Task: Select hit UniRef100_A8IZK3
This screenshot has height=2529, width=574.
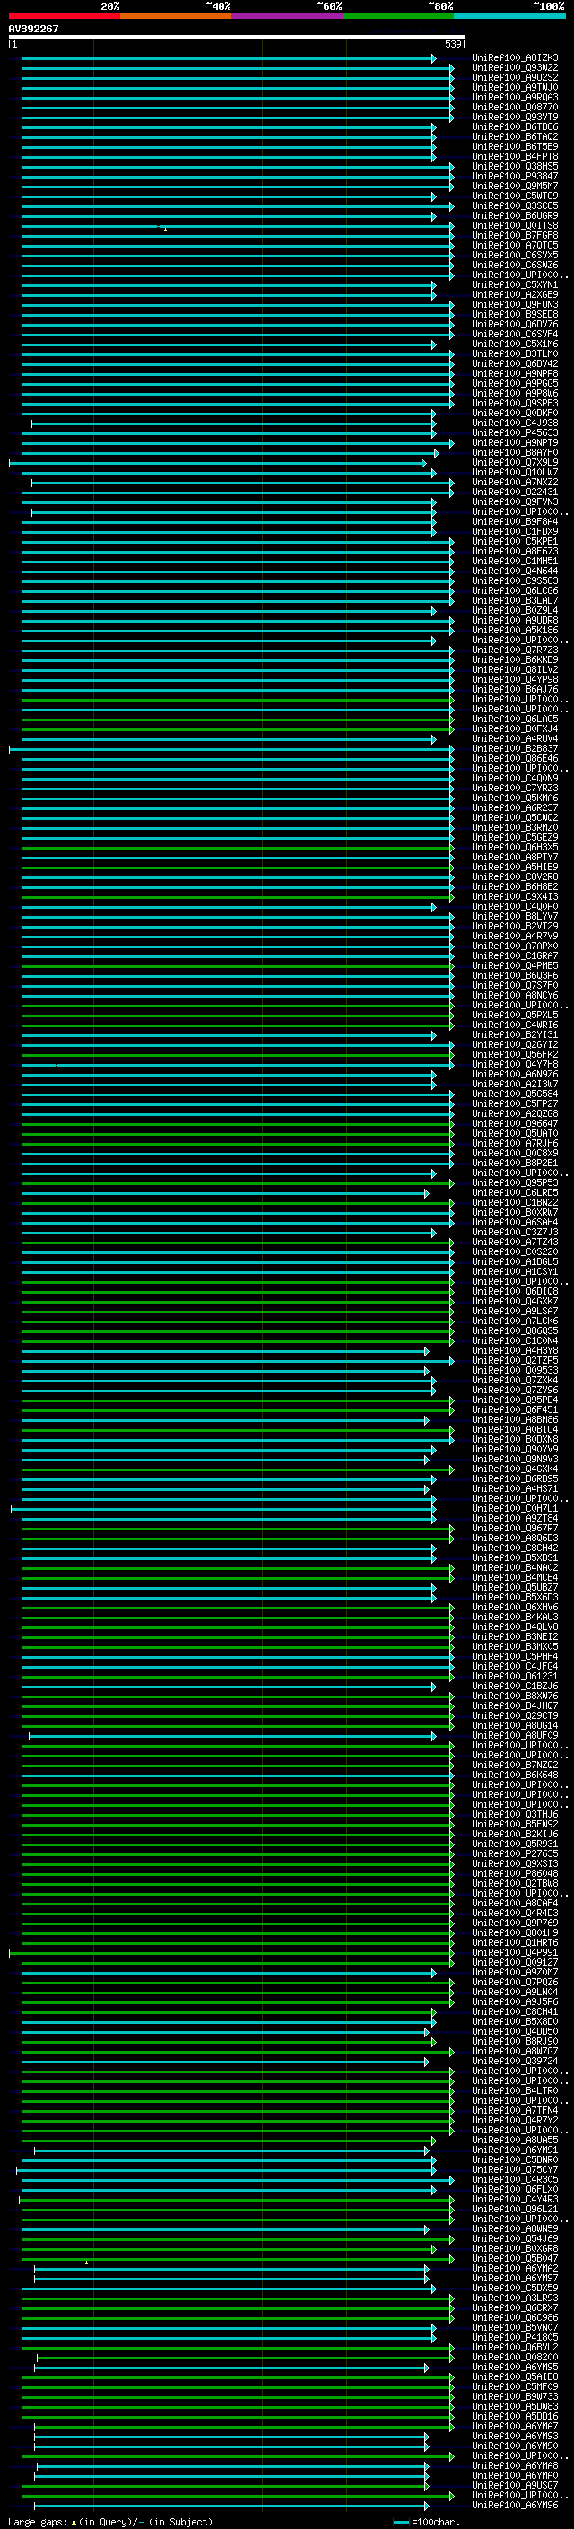Action: coord(515,58)
